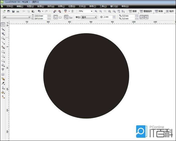Select the Pick tool in toolbox
Viewport: 176px width, 141px height.
click(x=3, y=24)
